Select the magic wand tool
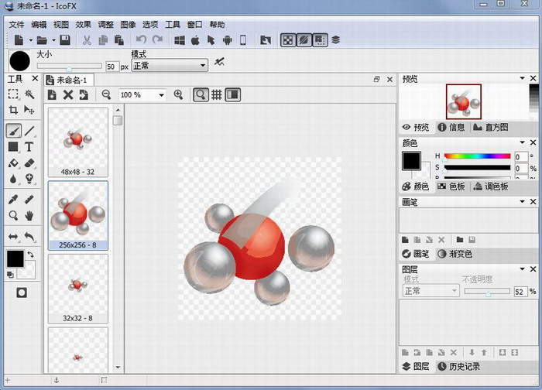The image size is (542, 390). pyautogui.click(x=29, y=94)
